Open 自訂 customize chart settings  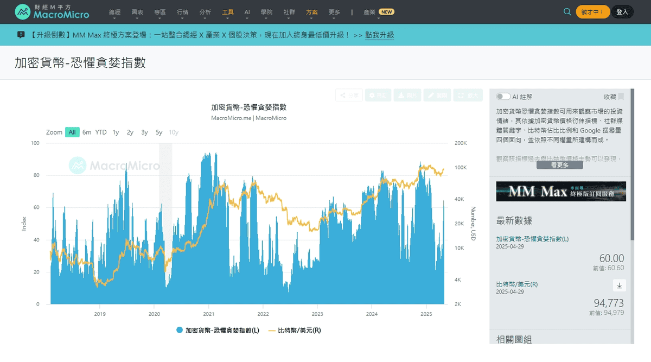coord(378,95)
